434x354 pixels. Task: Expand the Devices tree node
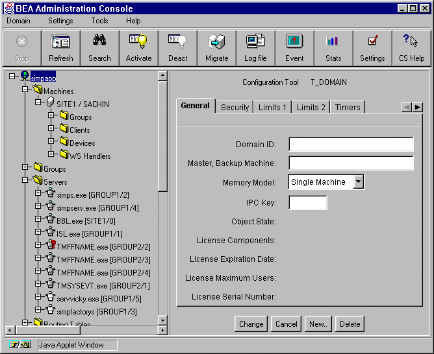click(x=51, y=141)
